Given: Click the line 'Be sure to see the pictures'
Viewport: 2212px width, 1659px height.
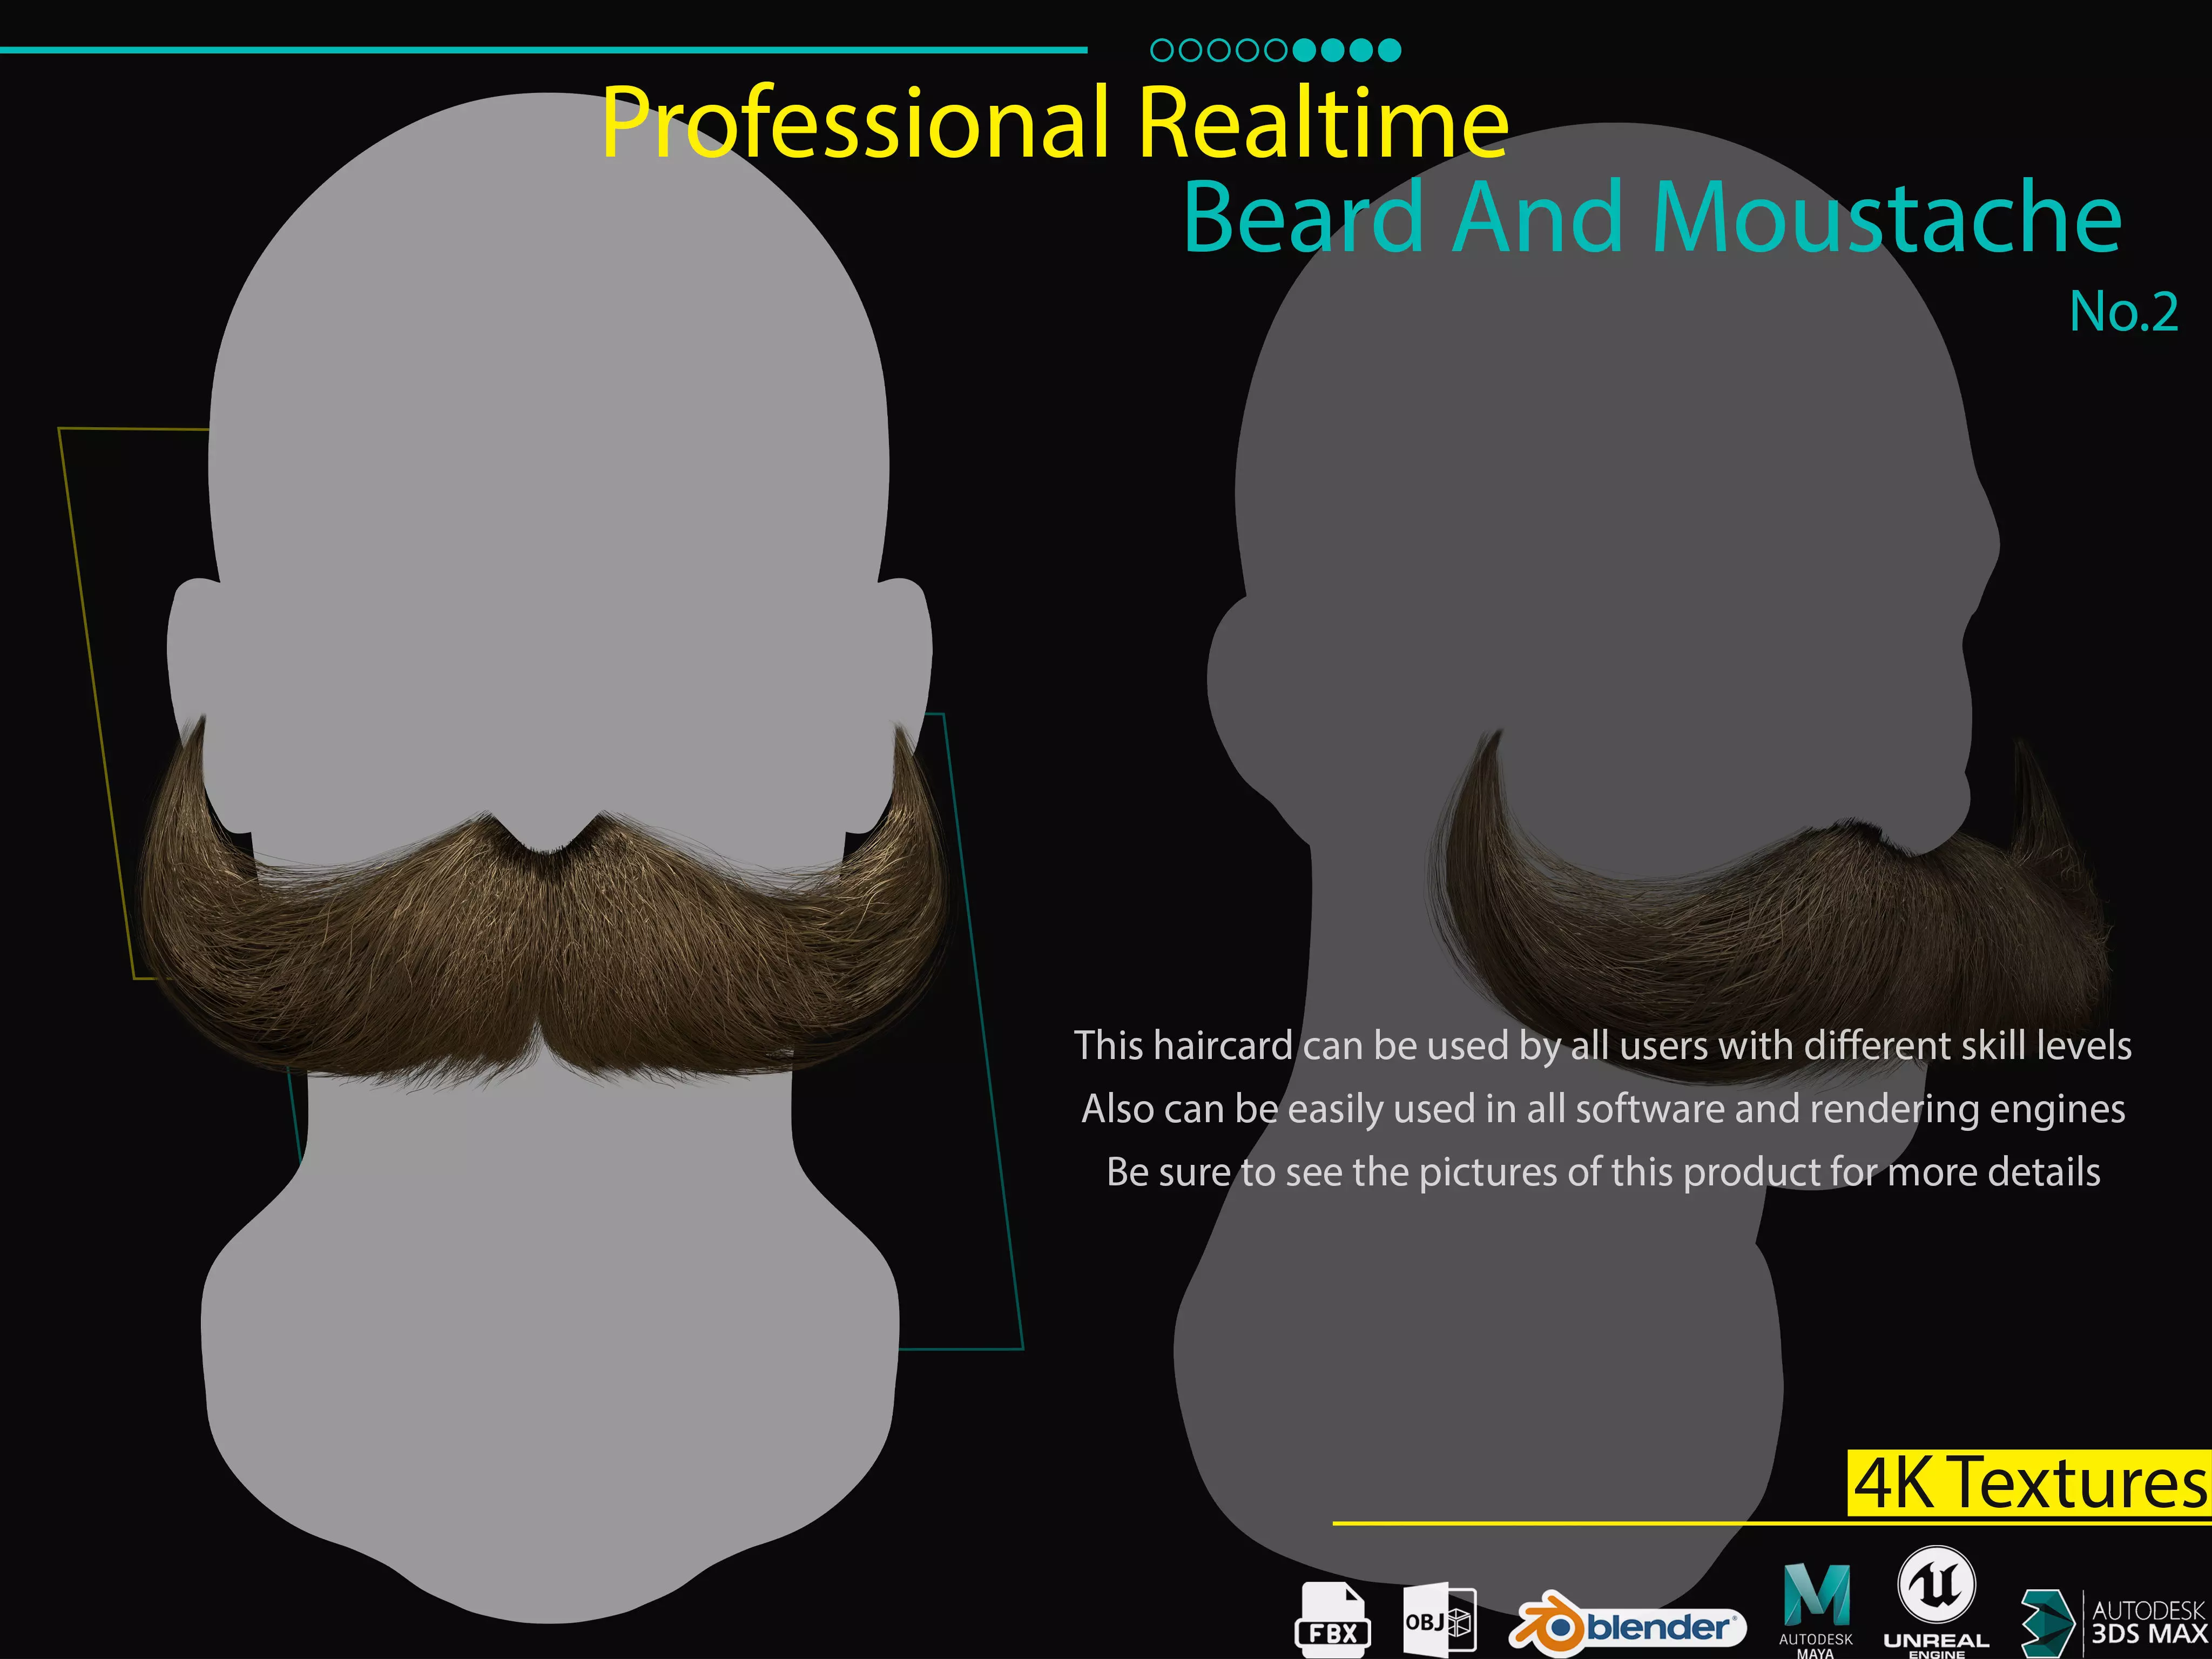Looking at the screenshot, I should [1603, 1172].
